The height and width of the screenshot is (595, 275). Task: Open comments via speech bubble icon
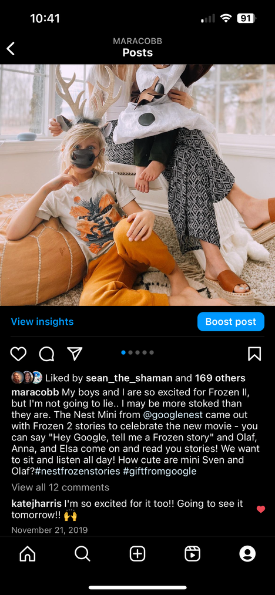[x=46, y=354]
